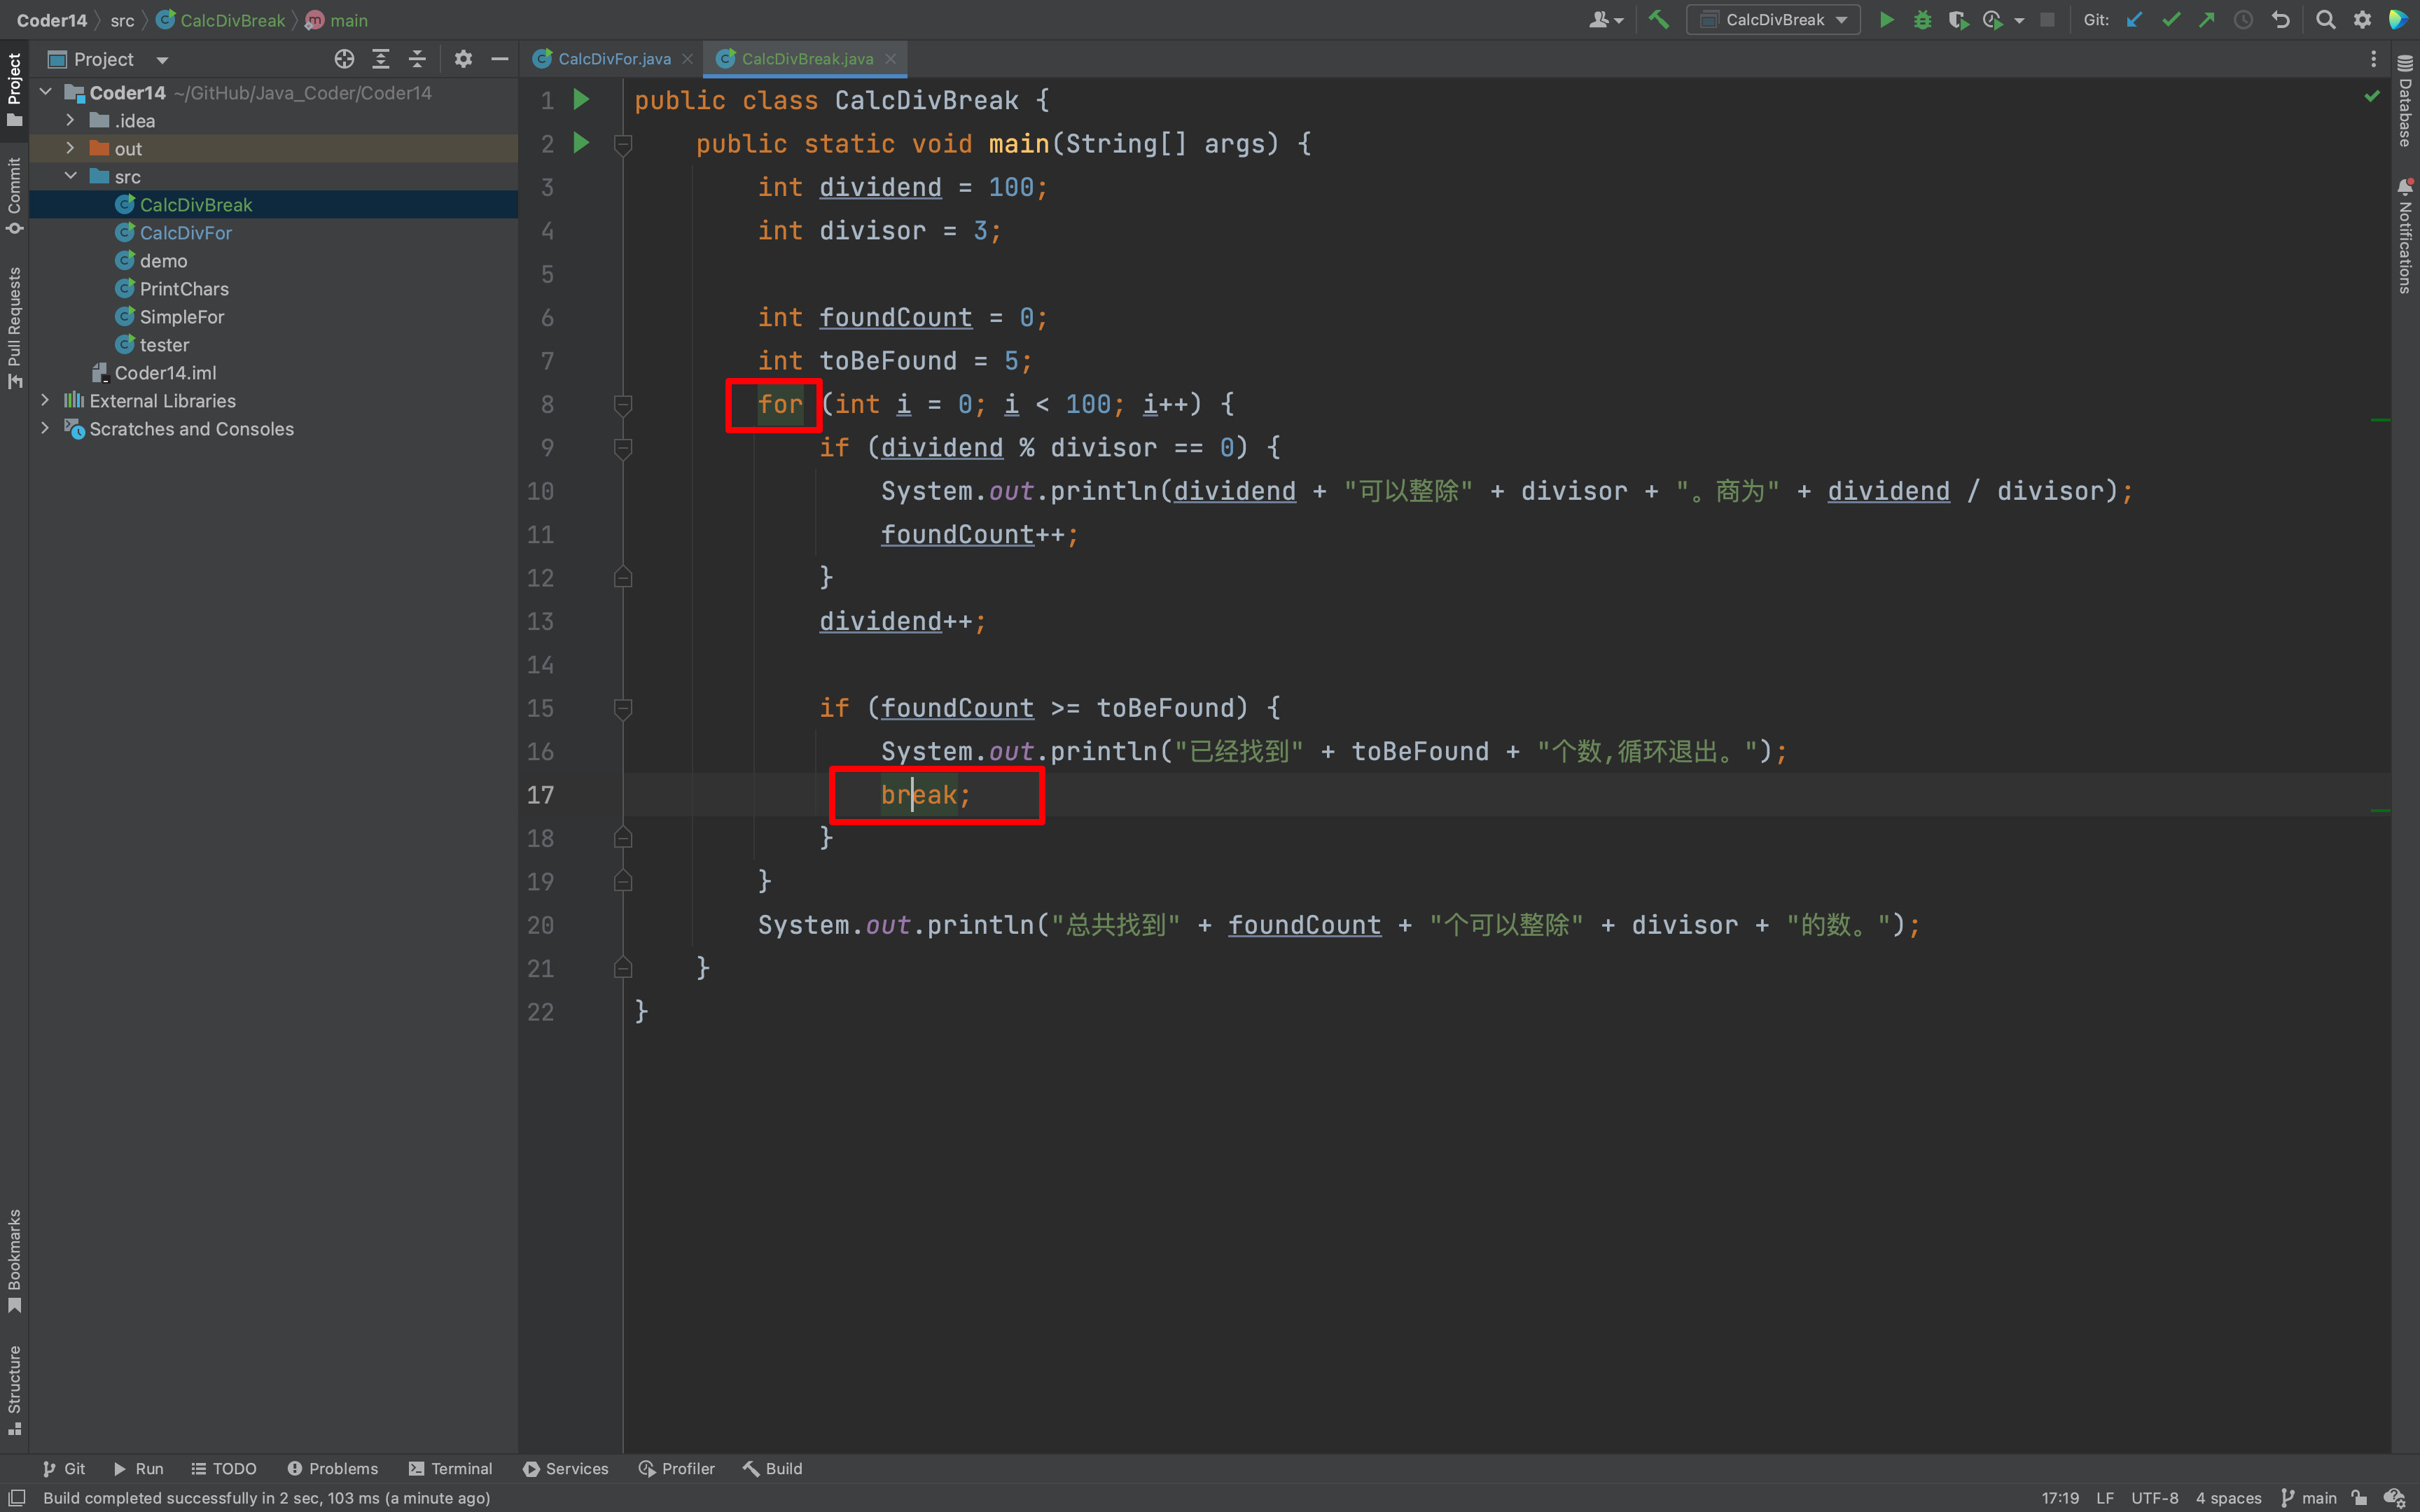2420x1512 pixels.
Task: Fold the if block at line 9
Action: click(x=622, y=448)
